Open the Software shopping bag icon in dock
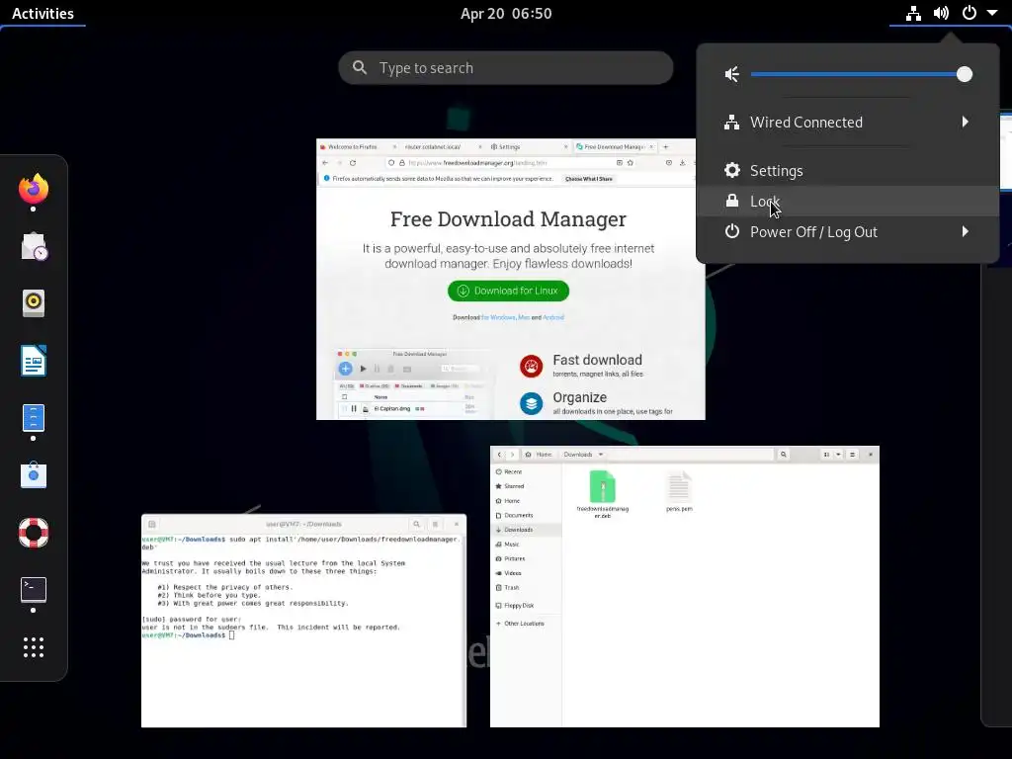This screenshot has width=1012, height=759. (34, 475)
